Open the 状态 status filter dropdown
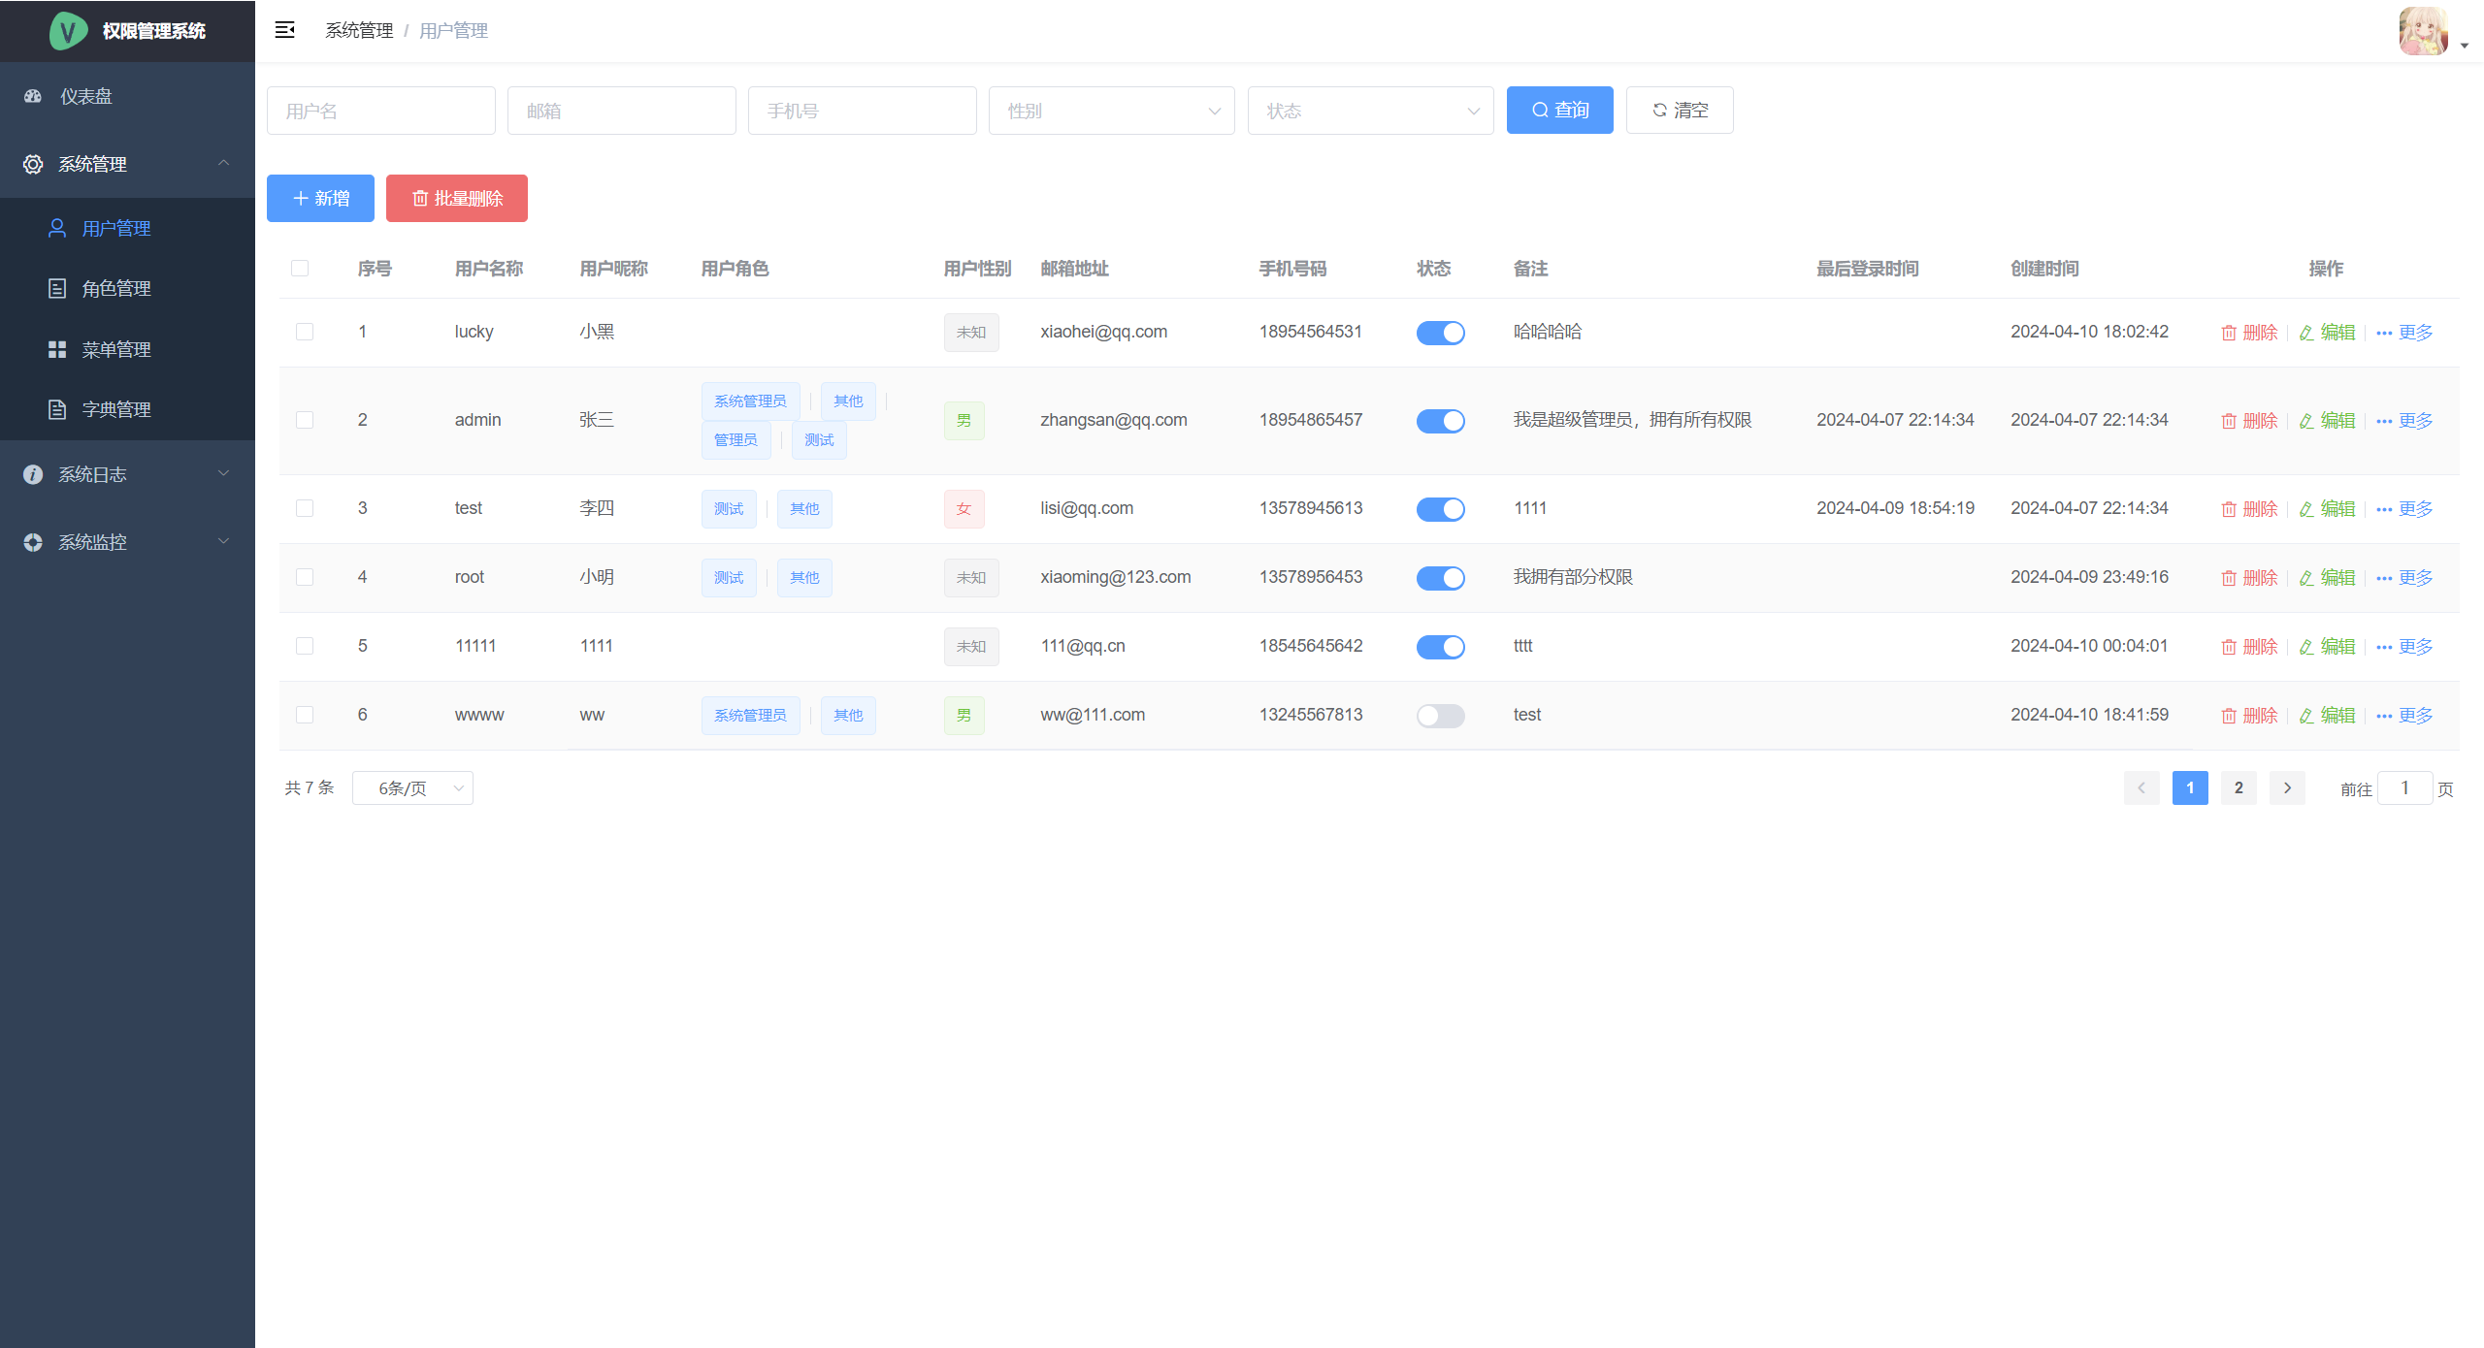 (1370, 111)
